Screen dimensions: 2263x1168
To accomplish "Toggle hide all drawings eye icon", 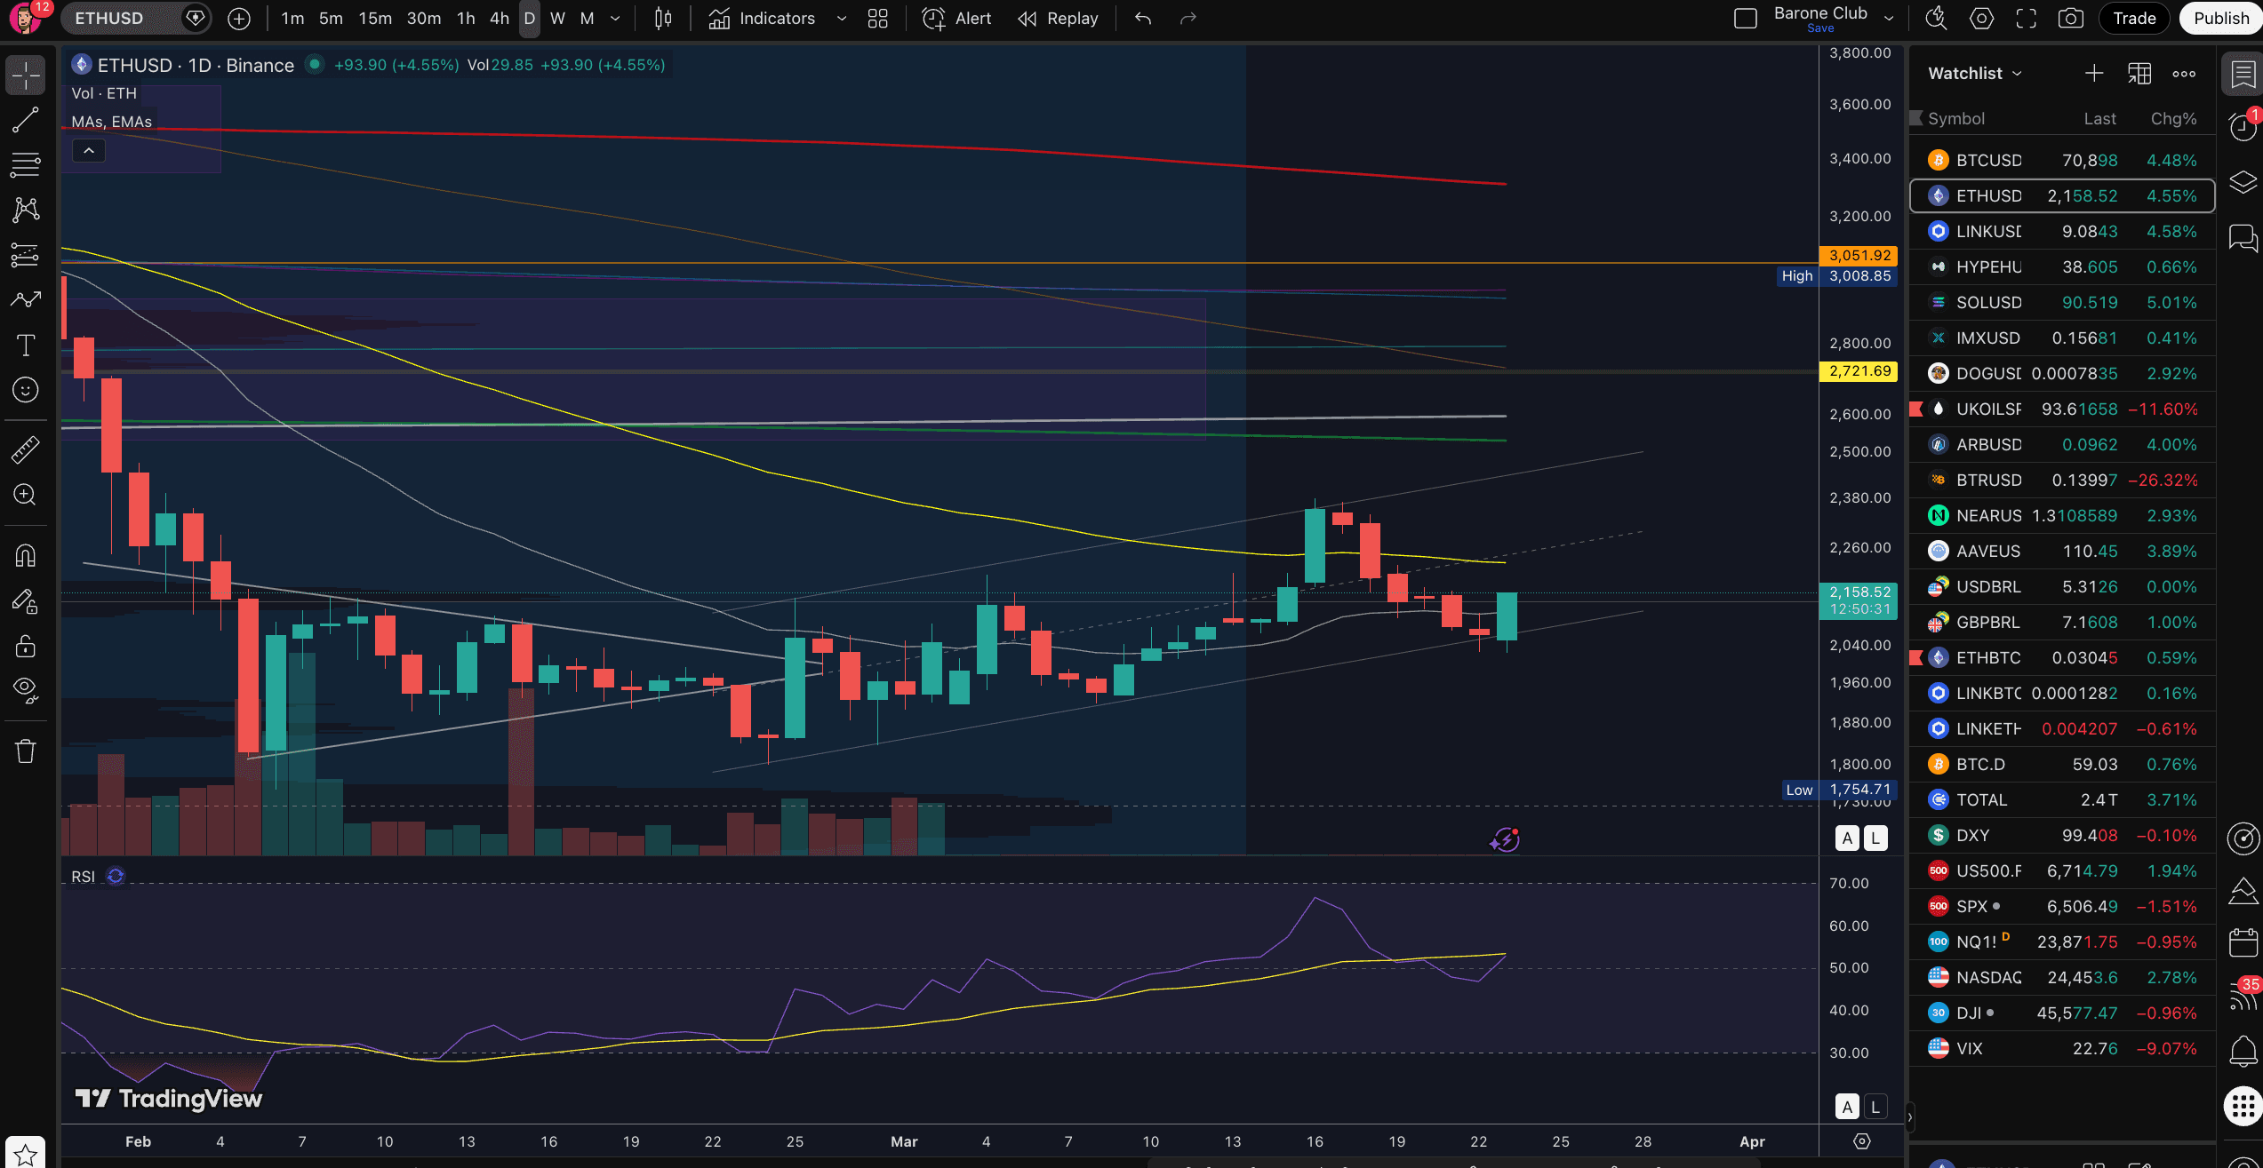I will (x=25, y=689).
